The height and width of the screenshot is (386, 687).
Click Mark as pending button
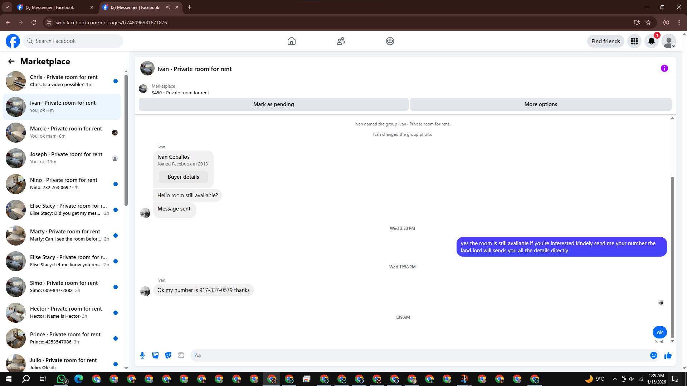pyautogui.click(x=273, y=104)
